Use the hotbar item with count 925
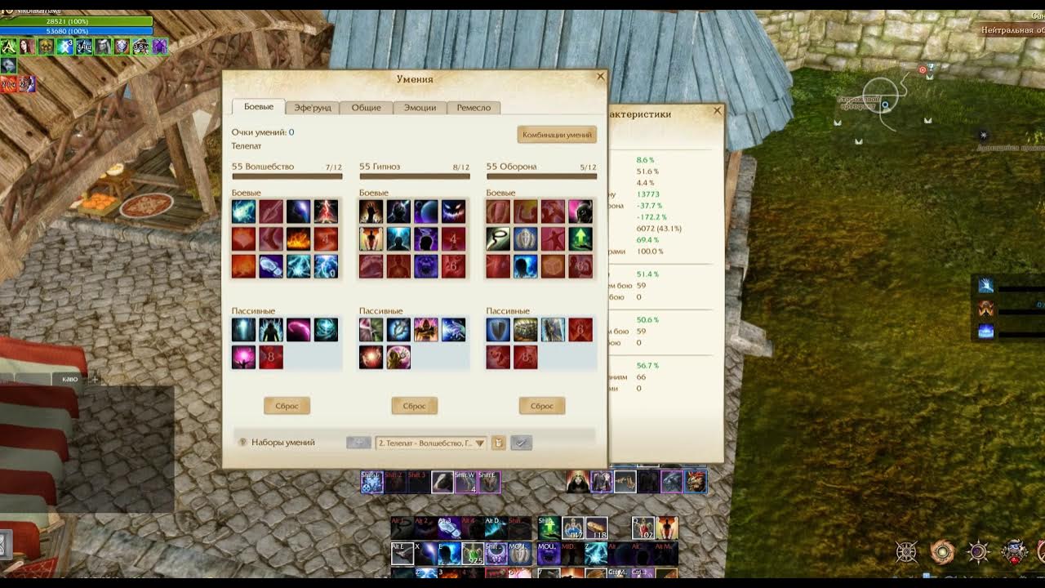 click(x=473, y=554)
